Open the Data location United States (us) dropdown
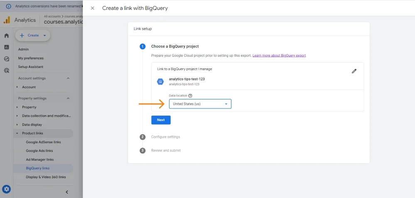The height and width of the screenshot is (198, 415). click(x=200, y=104)
